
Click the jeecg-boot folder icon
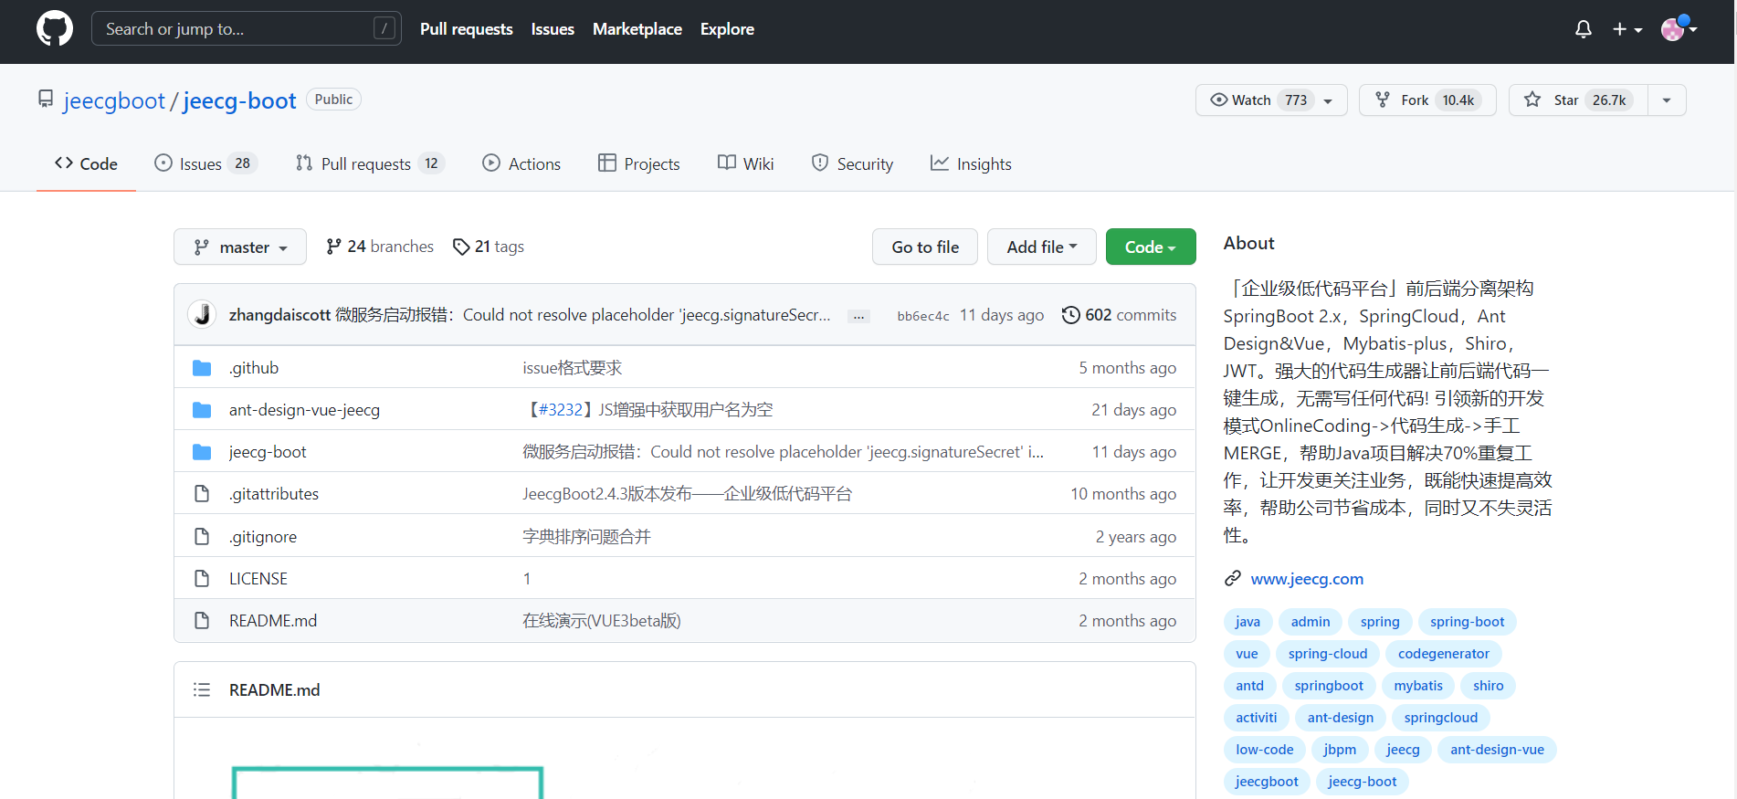tap(202, 452)
